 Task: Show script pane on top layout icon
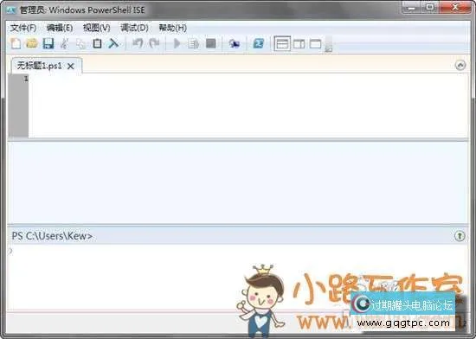(x=282, y=43)
